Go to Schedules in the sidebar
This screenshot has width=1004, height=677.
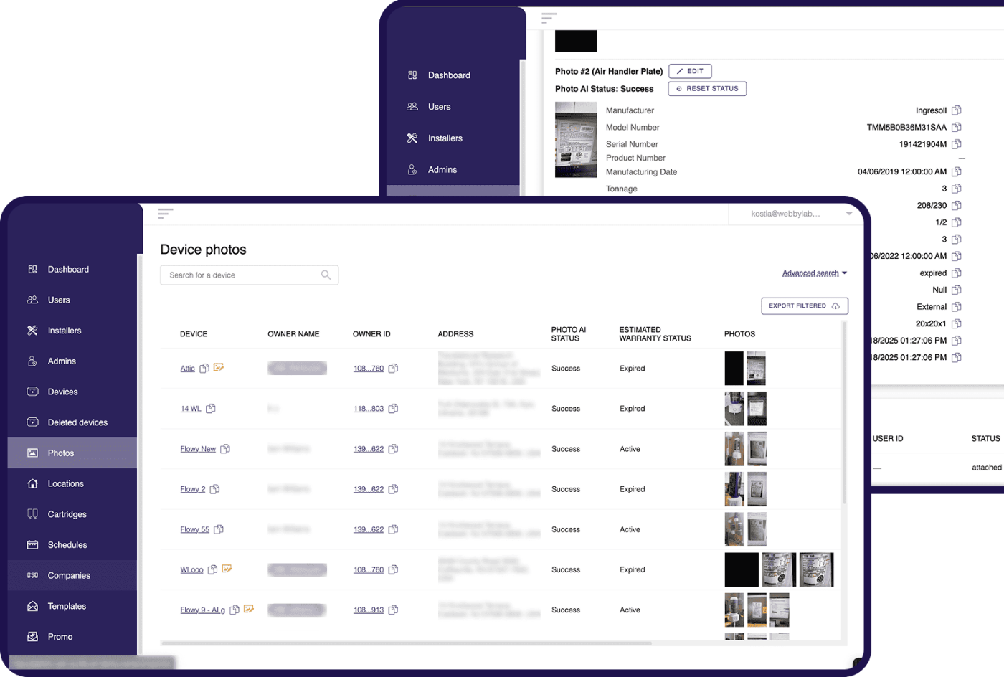[x=67, y=545]
